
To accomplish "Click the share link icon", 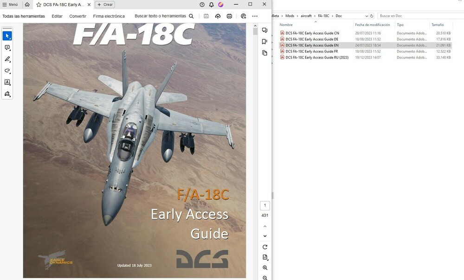I will pos(244,16).
